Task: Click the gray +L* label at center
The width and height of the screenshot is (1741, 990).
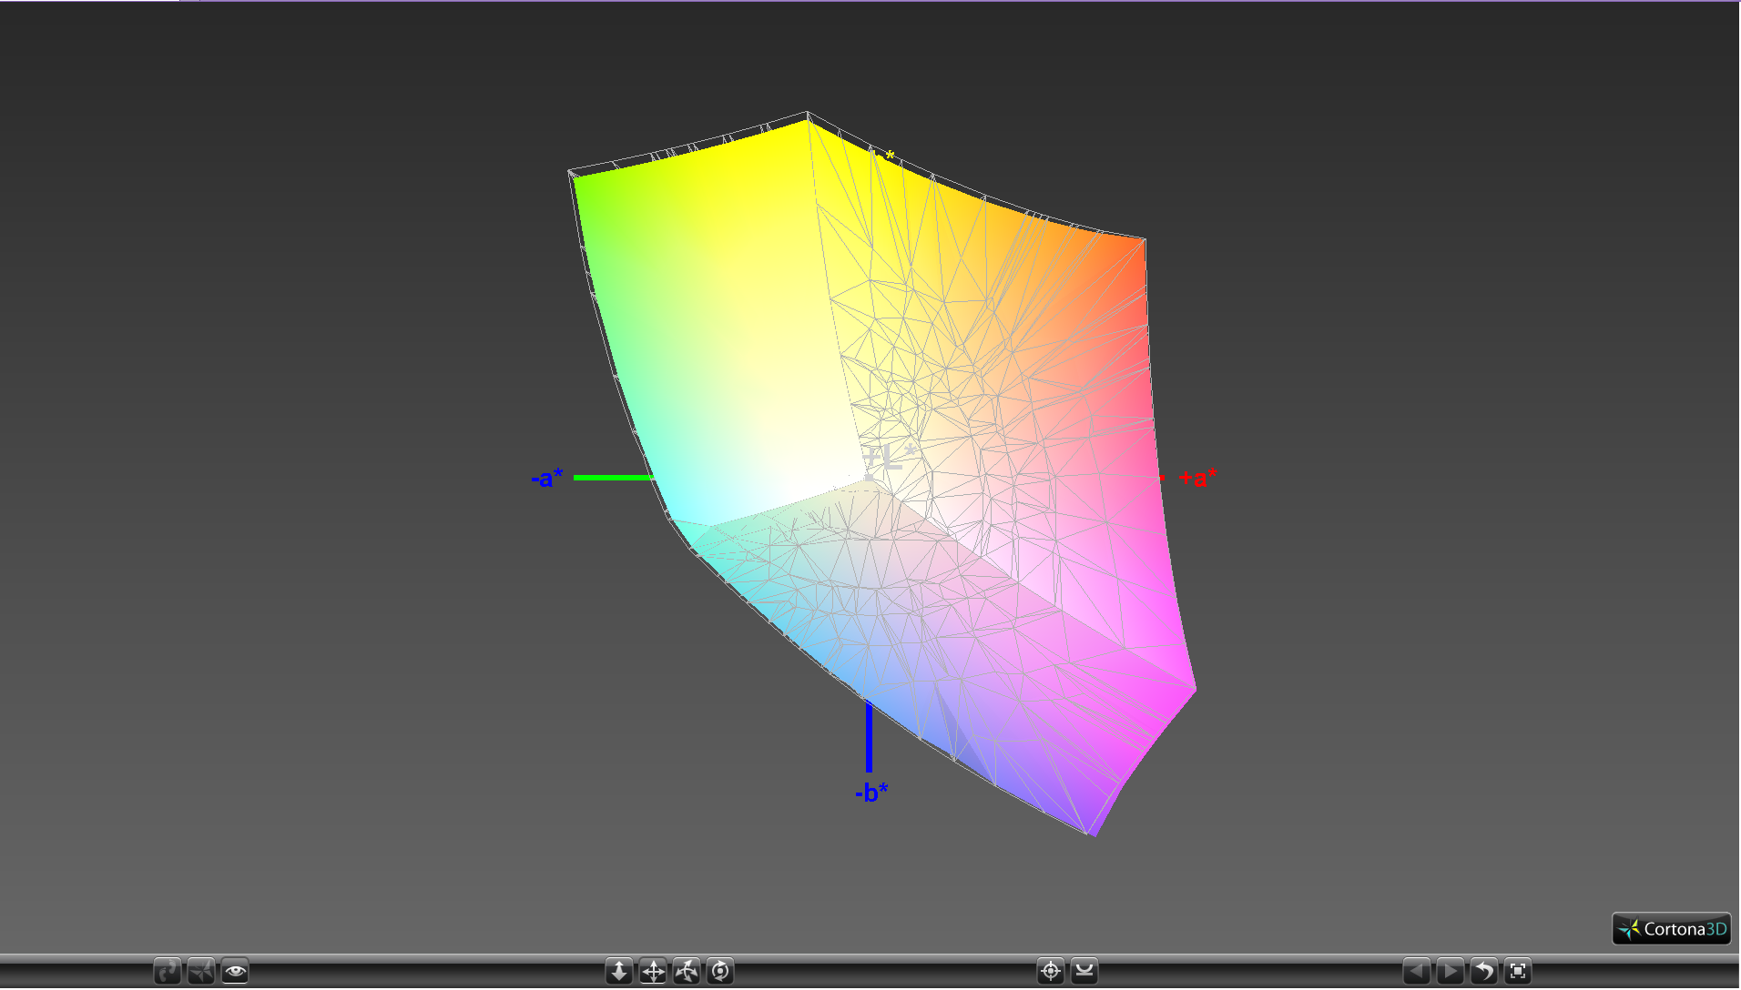Action: (x=889, y=457)
